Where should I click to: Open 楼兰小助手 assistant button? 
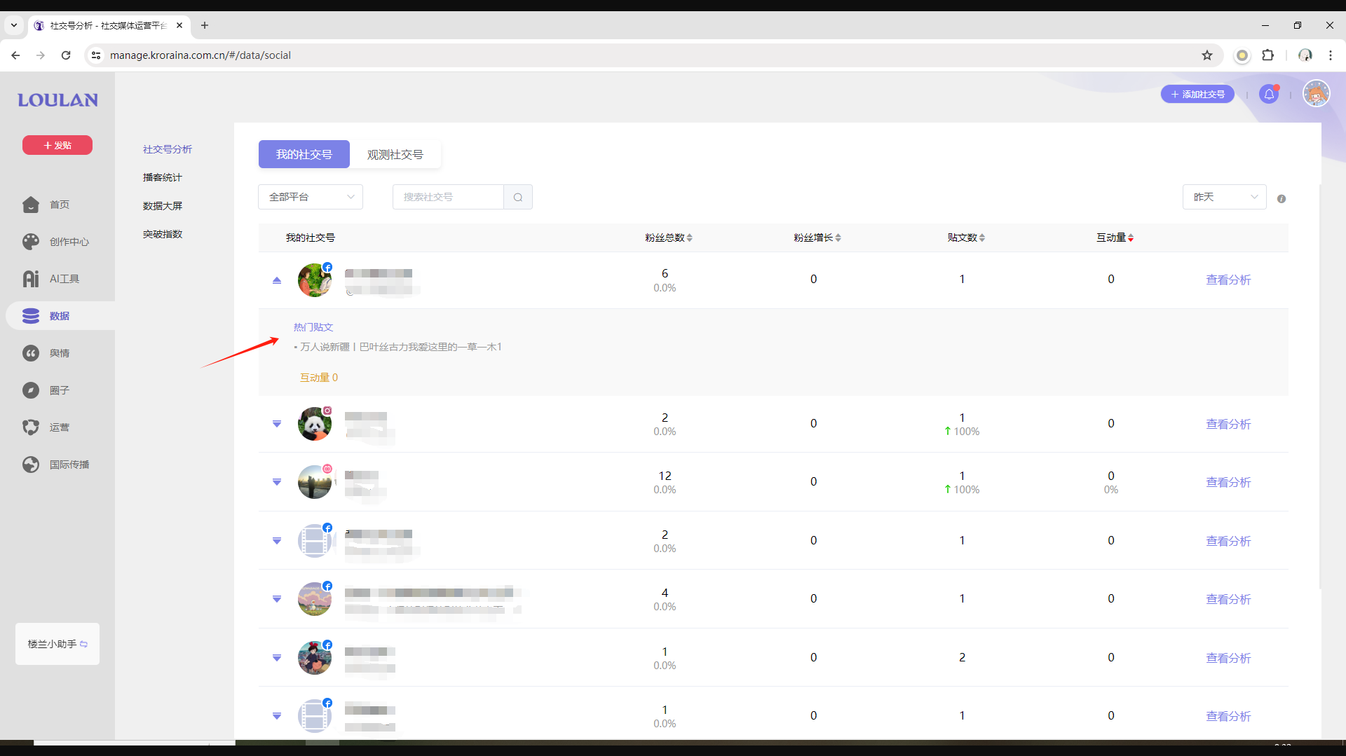(57, 644)
